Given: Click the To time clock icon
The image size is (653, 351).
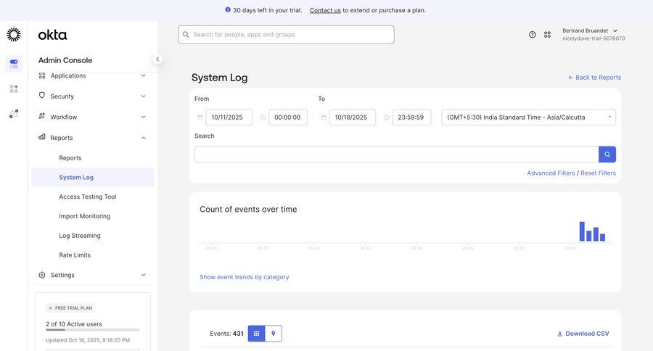Looking at the screenshot, I should [387, 117].
